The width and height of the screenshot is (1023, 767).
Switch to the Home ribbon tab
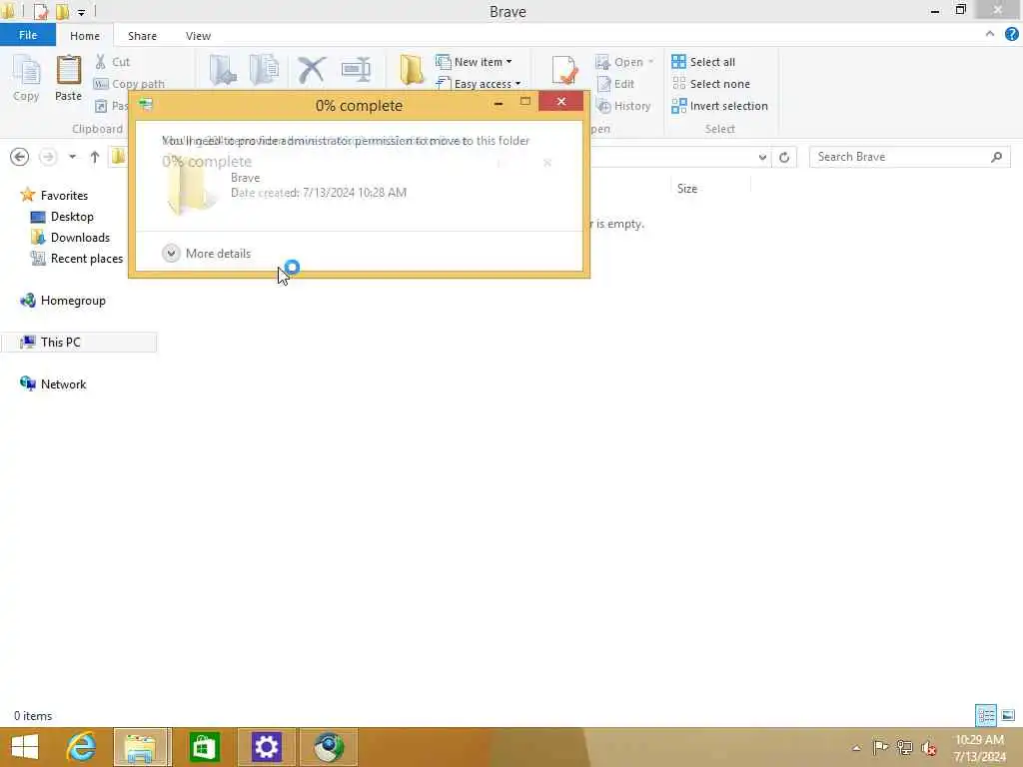tap(85, 36)
